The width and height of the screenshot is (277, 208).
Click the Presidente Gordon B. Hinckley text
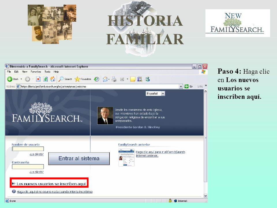point(138,127)
